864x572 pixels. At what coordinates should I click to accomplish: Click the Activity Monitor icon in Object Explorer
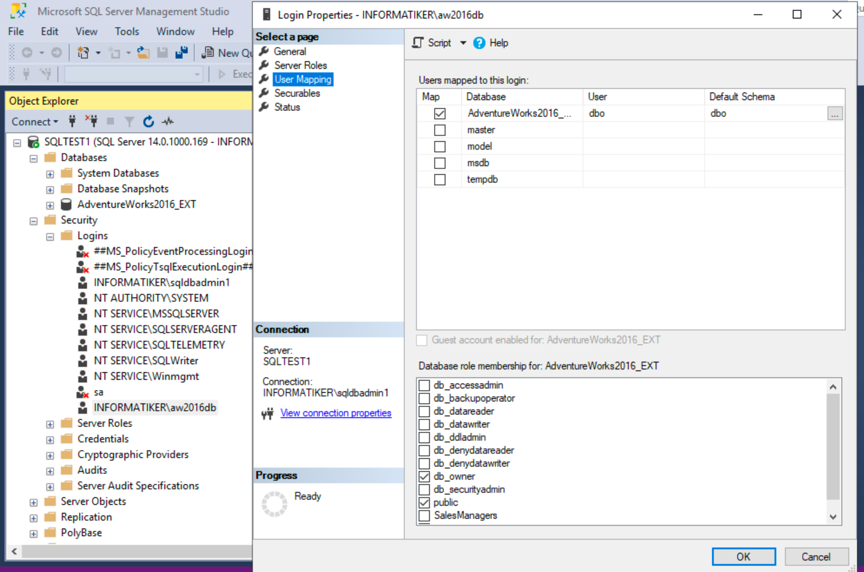[168, 121]
